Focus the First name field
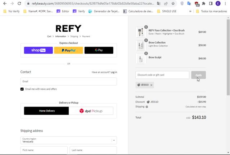 44,150
